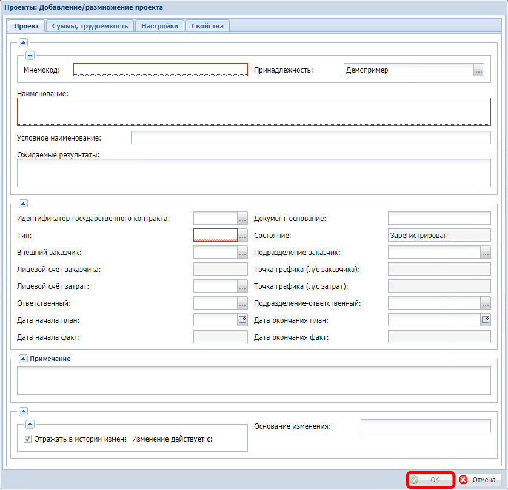Open calendar for Дата окончания план
This screenshot has width=508, height=490.
pyautogui.click(x=485, y=320)
